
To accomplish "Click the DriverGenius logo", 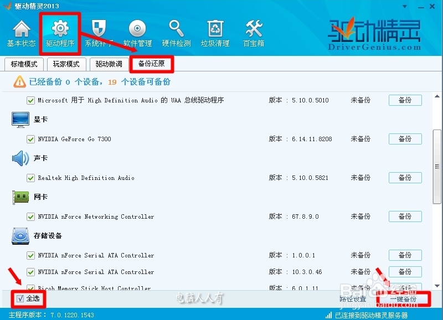I will point(374,34).
